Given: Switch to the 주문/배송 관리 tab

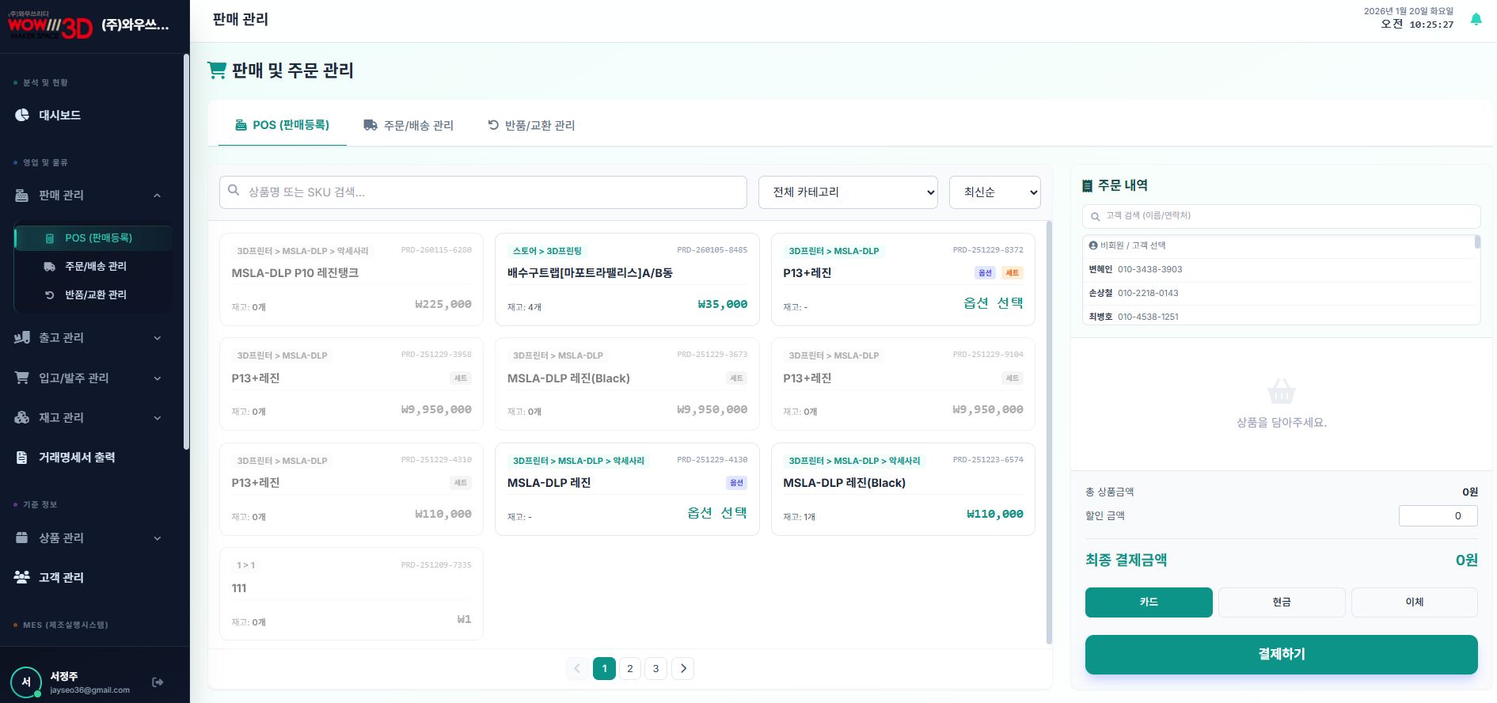Looking at the screenshot, I should point(408,126).
